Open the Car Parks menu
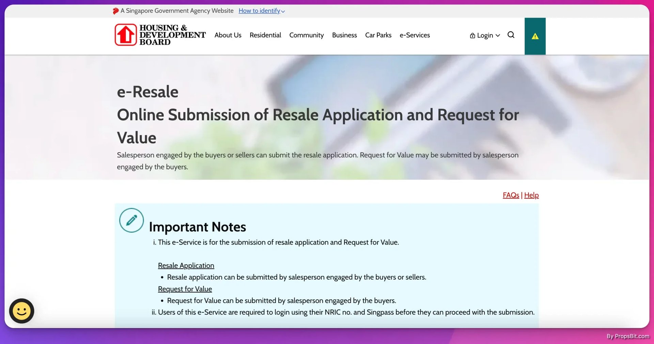Viewport: 654px width, 344px height. pyautogui.click(x=378, y=35)
